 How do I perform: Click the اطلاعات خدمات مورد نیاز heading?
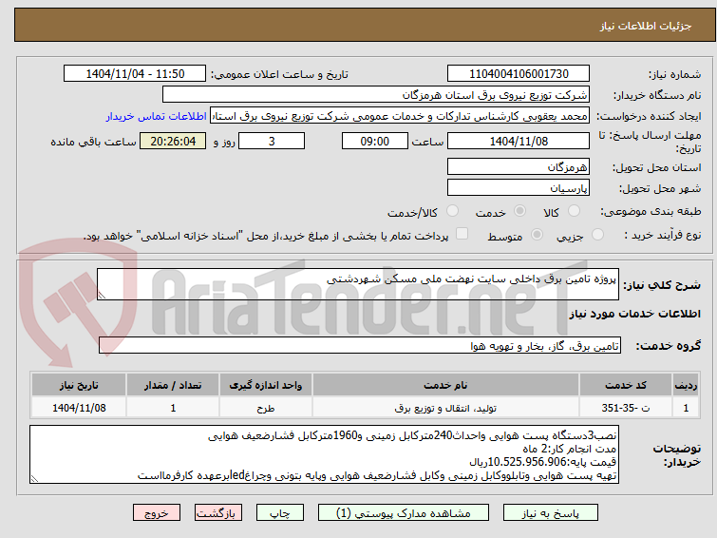(x=634, y=314)
